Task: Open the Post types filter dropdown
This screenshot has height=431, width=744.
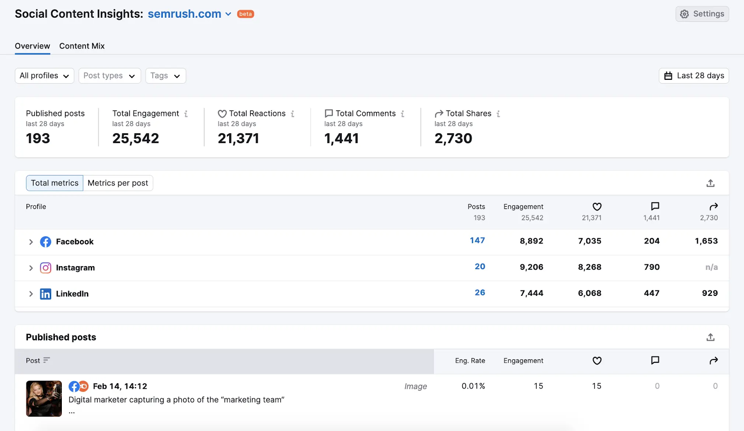Action: (x=109, y=75)
